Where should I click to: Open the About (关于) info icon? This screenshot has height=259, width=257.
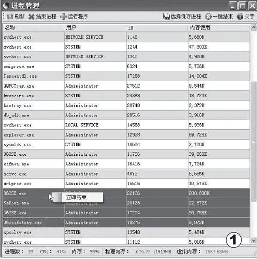click(x=239, y=17)
